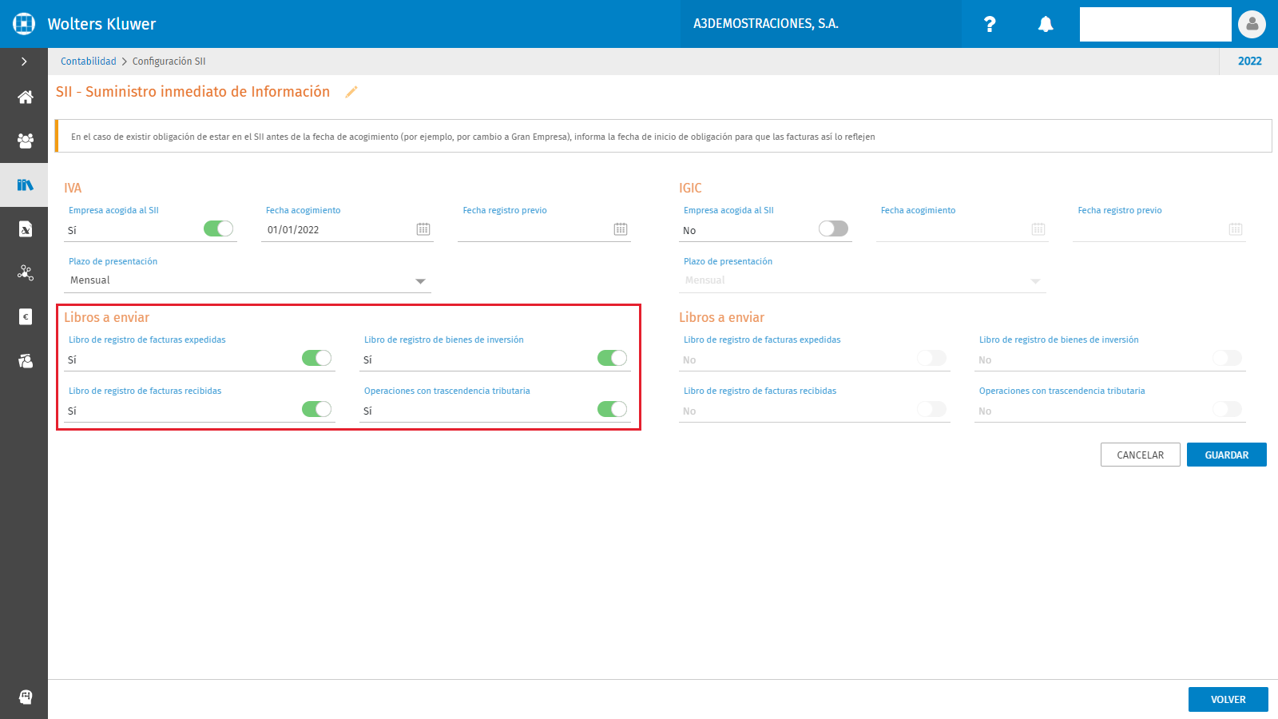Open the help question mark icon

(990, 24)
